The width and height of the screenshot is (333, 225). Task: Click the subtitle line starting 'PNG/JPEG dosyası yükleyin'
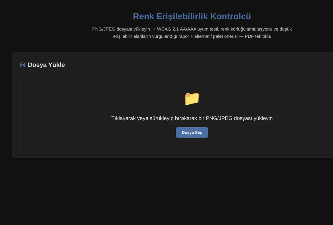pyautogui.click(x=192, y=29)
